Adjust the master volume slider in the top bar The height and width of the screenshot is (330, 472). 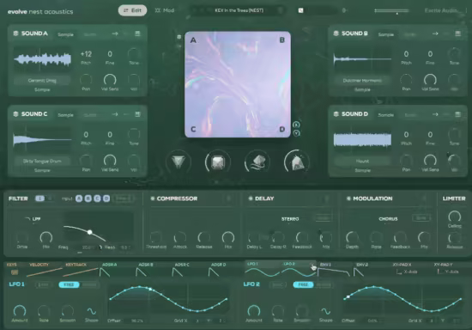click(x=391, y=11)
